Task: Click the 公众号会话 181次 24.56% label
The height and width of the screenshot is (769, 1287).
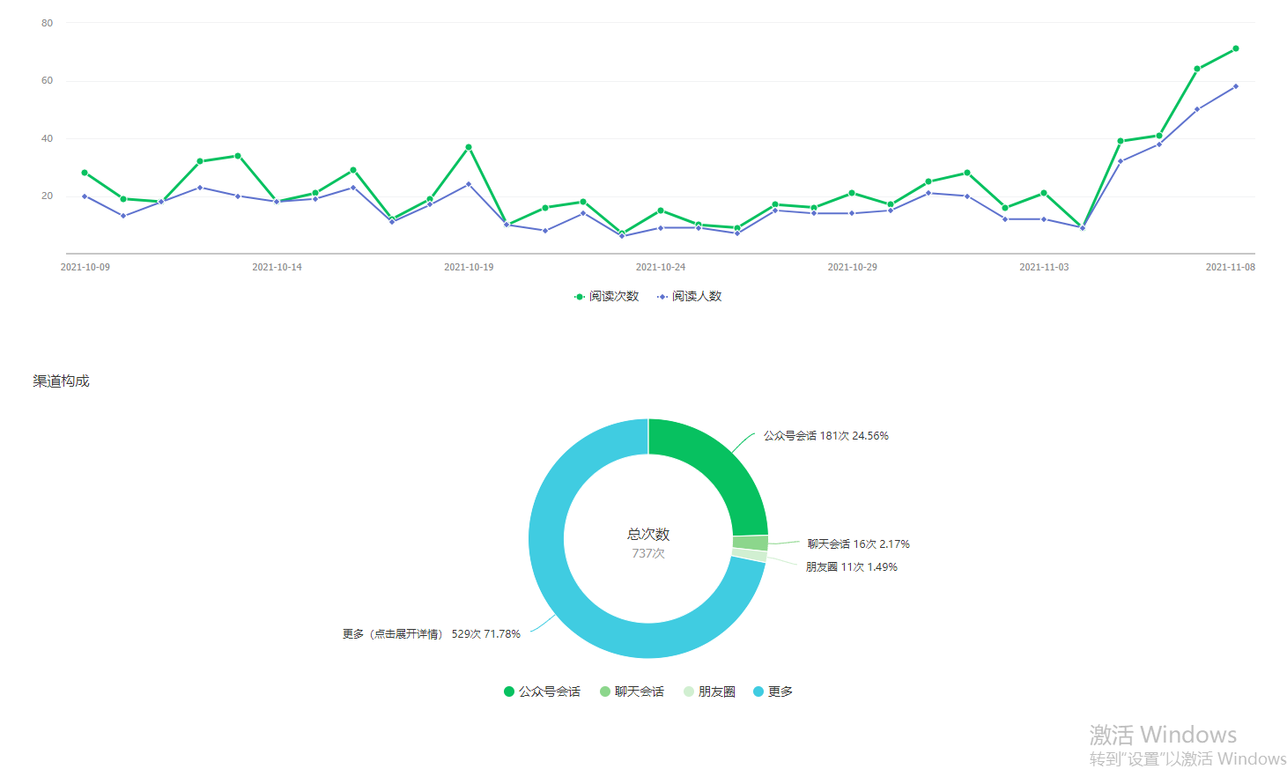Action: point(825,436)
